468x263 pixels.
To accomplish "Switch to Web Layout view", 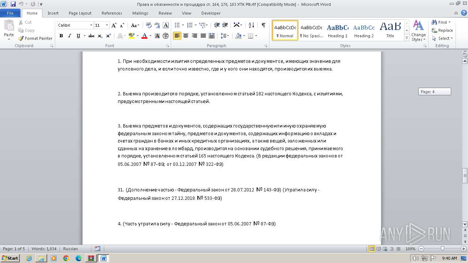I will 385,249.
